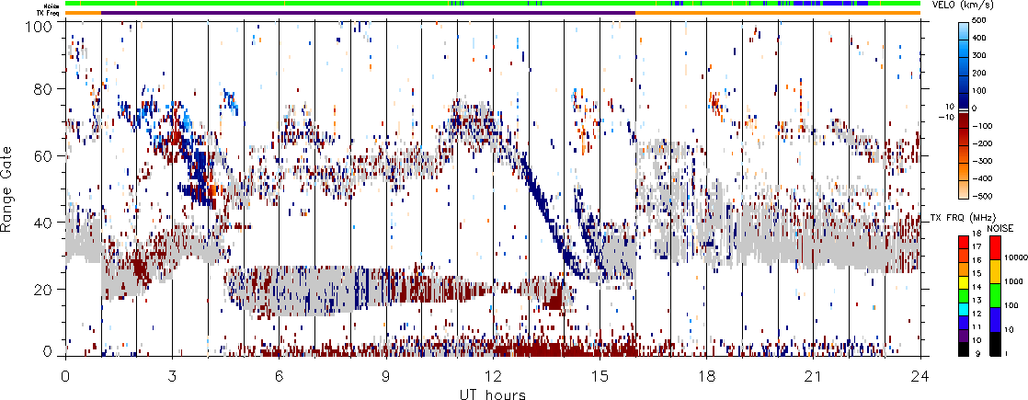Click TX FRQ scale value 9
The height and width of the screenshot is (400, 1028).
(x=978, y=355)
